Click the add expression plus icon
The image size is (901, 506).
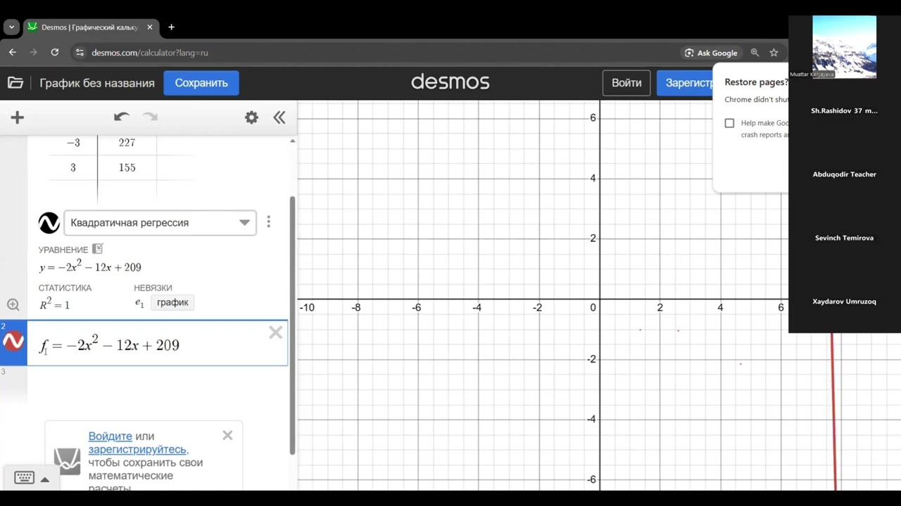18,117
